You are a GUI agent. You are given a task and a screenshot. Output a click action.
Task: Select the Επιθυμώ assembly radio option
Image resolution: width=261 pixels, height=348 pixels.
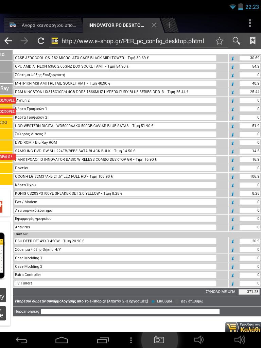click(153, 301)
